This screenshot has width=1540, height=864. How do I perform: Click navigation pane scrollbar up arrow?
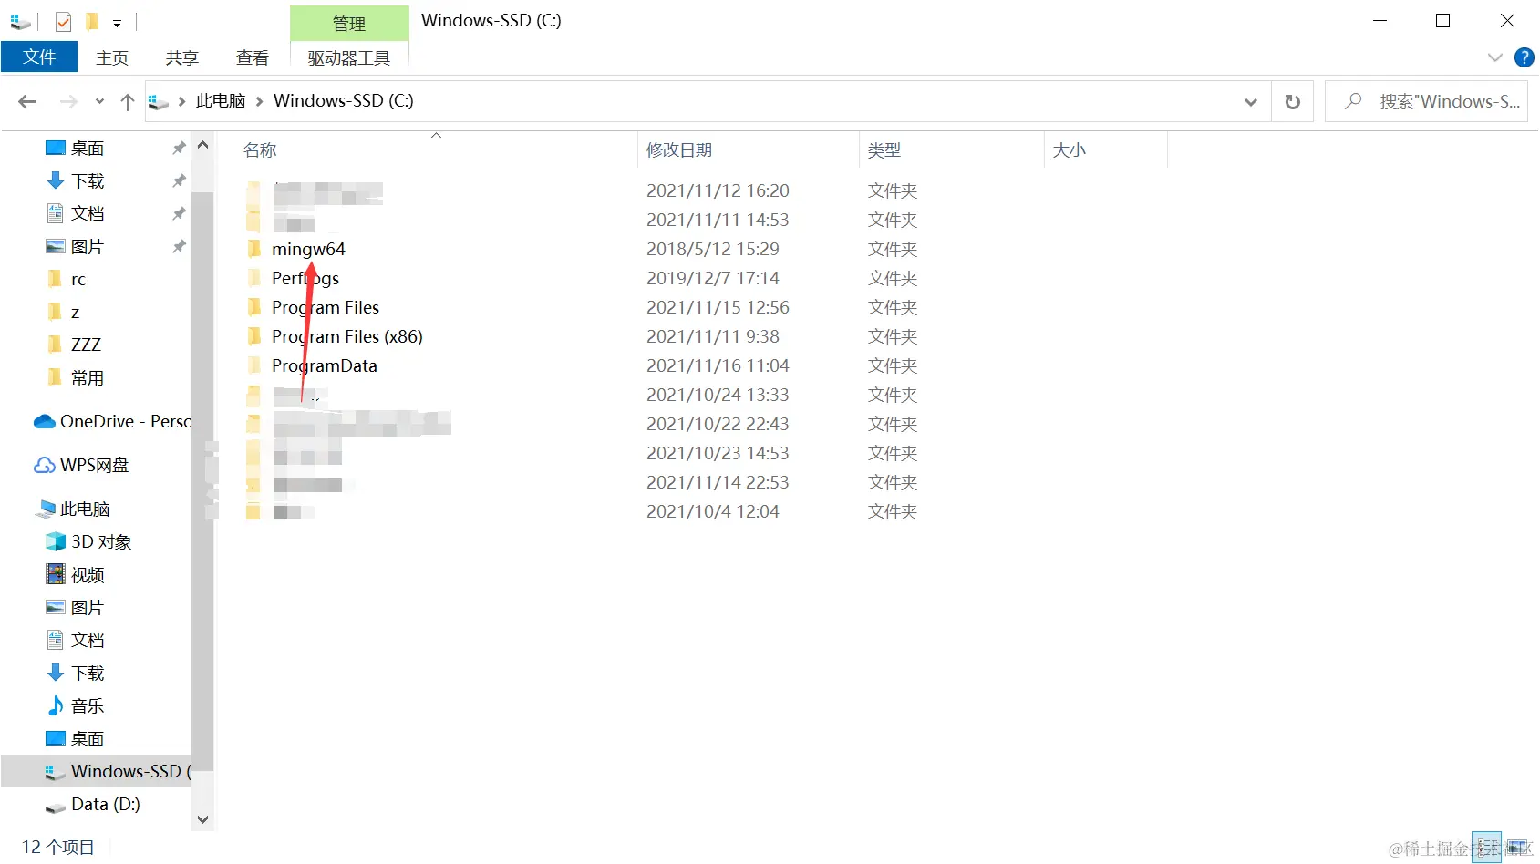[202, 145]
